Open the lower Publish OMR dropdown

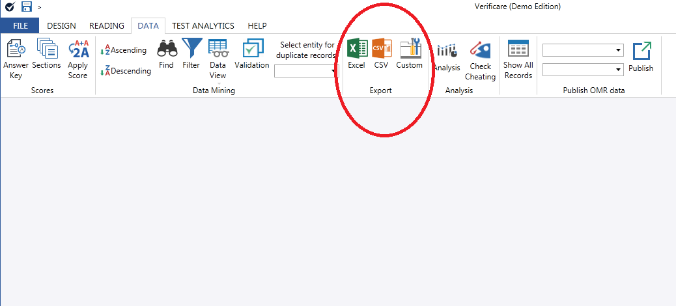click(583, 70)
